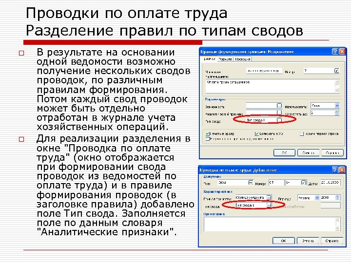Click the 'Округлять до' value field

click(323, 113)
